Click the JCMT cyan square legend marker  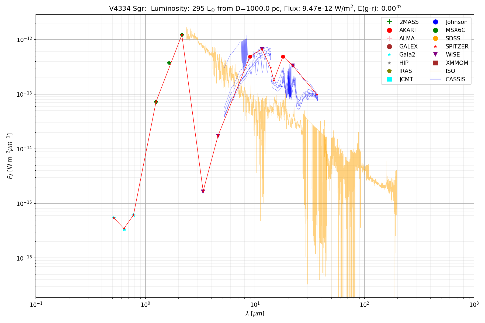(x=389, y=79)
